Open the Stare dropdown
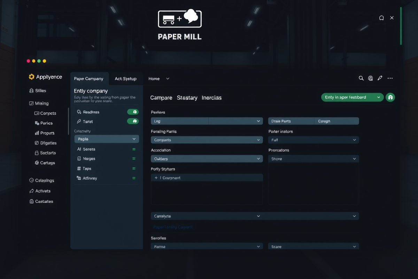This screenshot has width=418, height=279. [313, 247]
